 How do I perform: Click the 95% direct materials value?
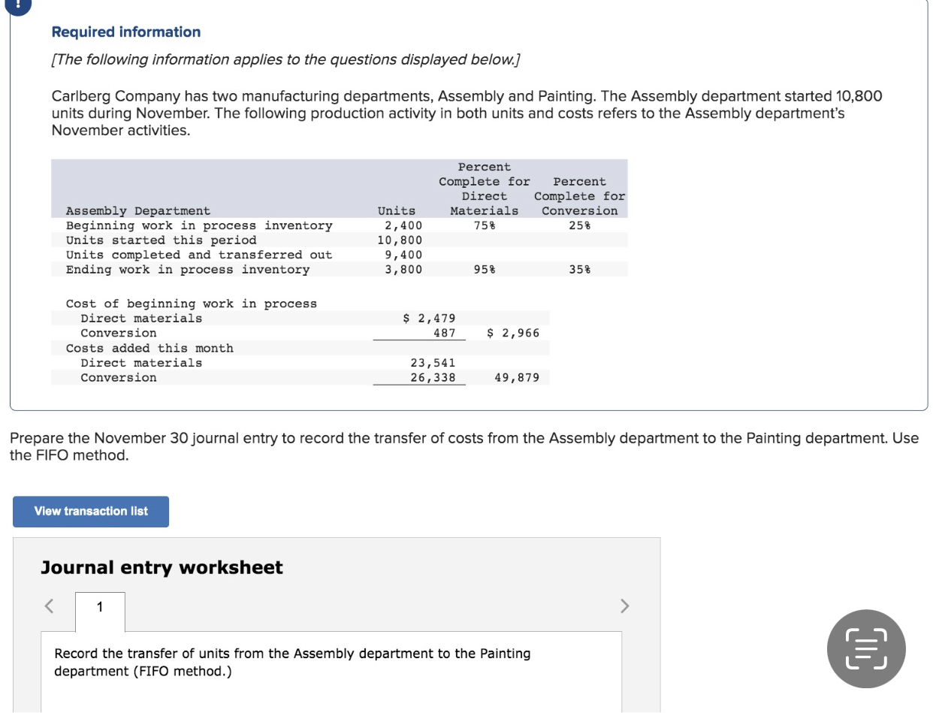(485, 270)
